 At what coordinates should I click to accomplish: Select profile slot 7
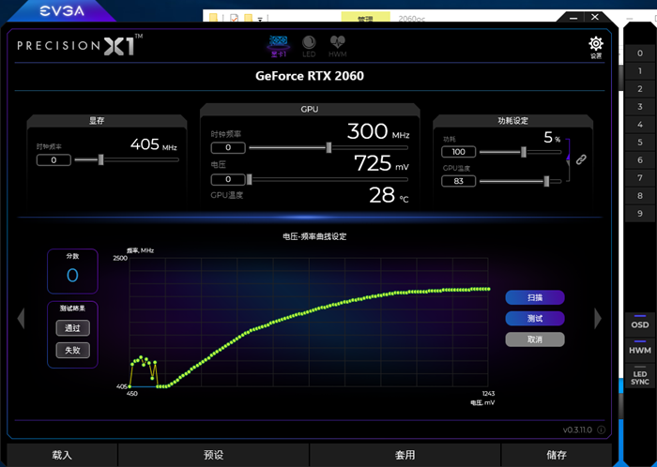point(640,178)
